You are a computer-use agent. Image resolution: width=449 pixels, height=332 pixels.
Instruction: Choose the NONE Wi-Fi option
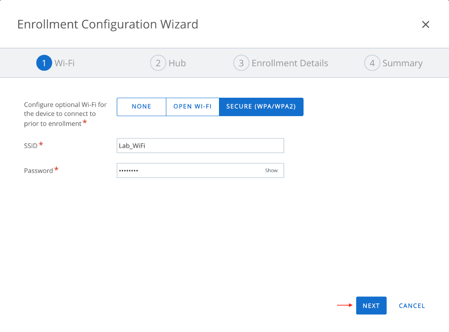[141, 107]
